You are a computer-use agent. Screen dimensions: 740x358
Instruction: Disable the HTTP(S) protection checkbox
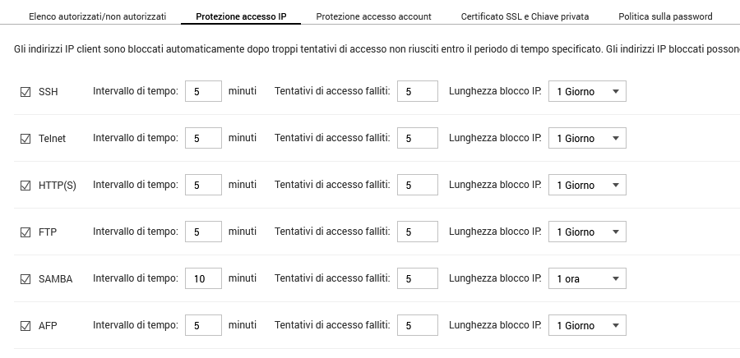pos(25,186)
